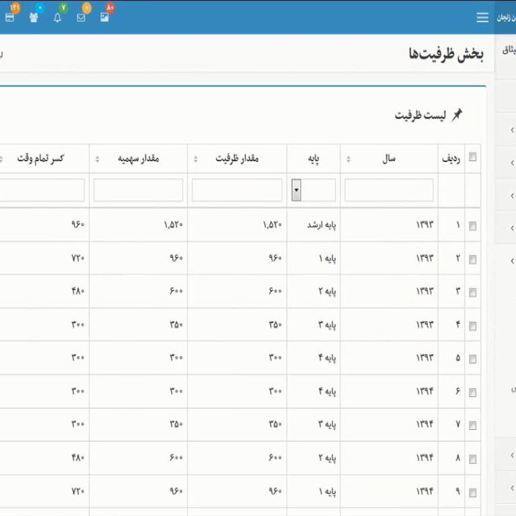
Task: Expand the first sidebar chevron item
Action: click(511, 130)
